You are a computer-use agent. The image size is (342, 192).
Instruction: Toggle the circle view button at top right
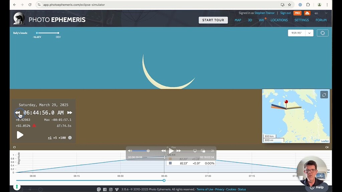323,33
